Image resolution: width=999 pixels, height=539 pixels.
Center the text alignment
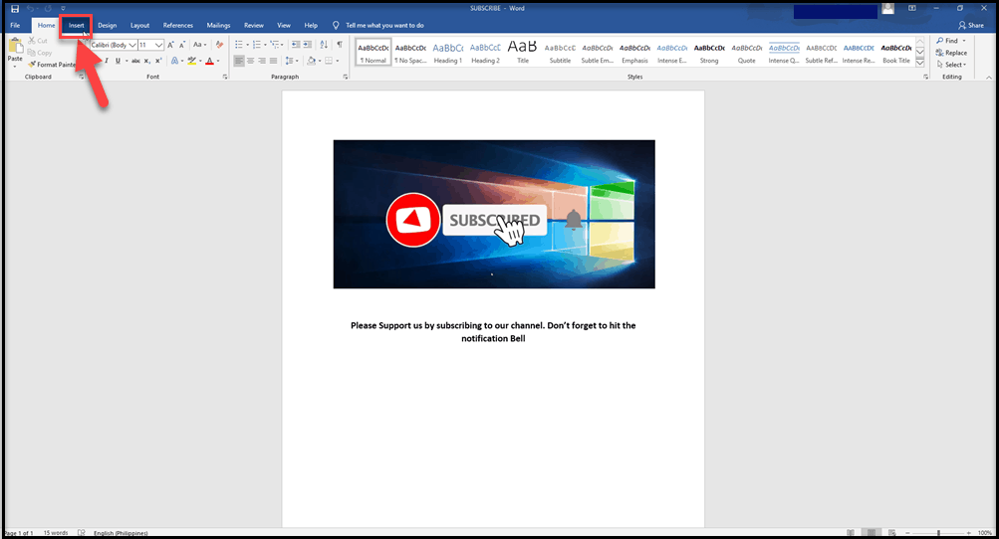tap(250, 61)
